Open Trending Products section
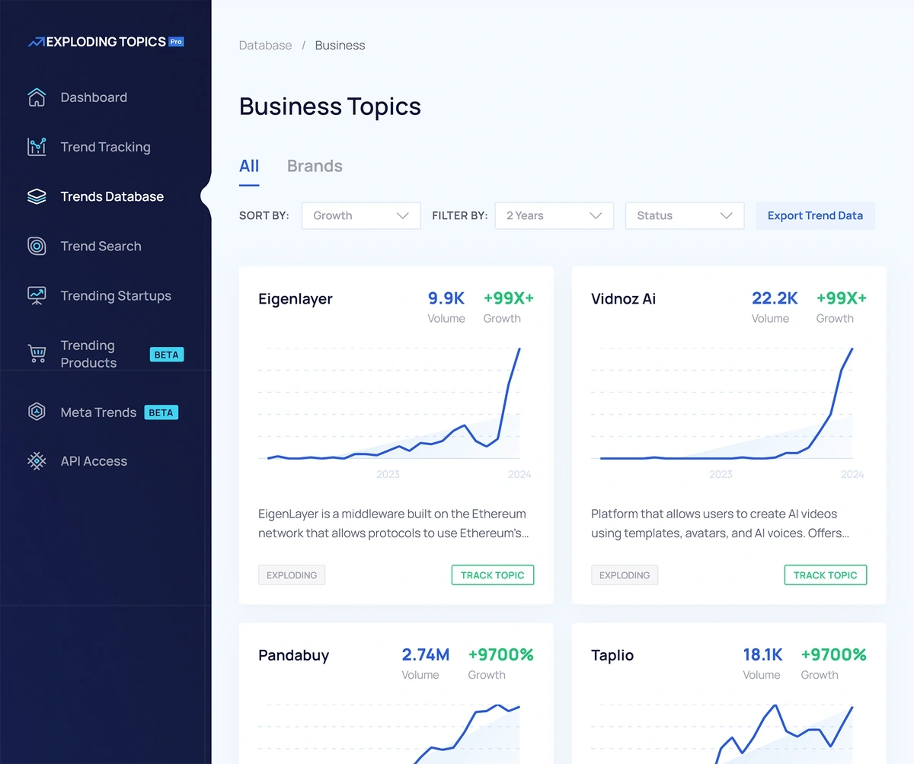914x764 pixels. pos(88,354)
